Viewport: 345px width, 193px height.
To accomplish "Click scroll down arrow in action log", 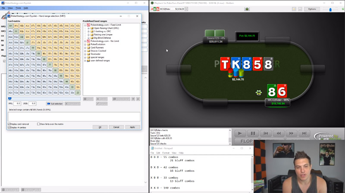I will 230,144.
